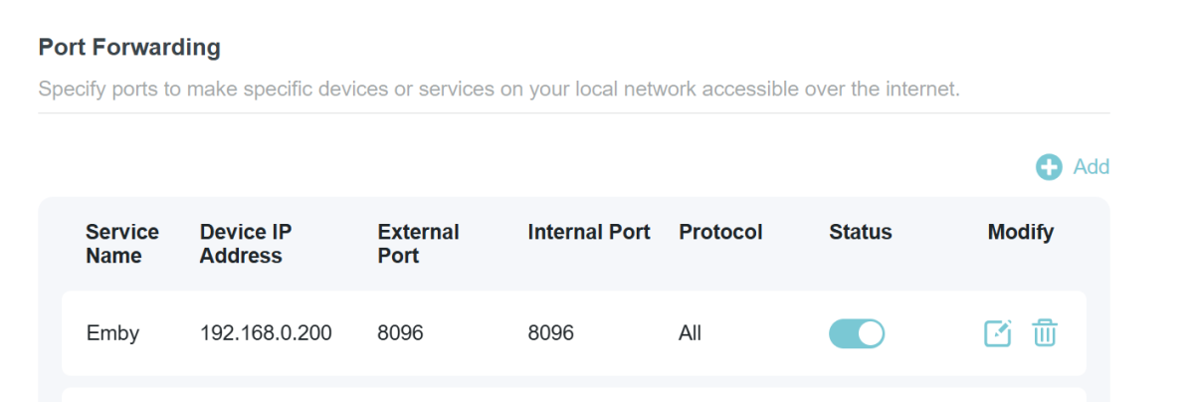Click the partially visible second rule row
Viewport: 1194px width, 402px height.
pos(573,395)
